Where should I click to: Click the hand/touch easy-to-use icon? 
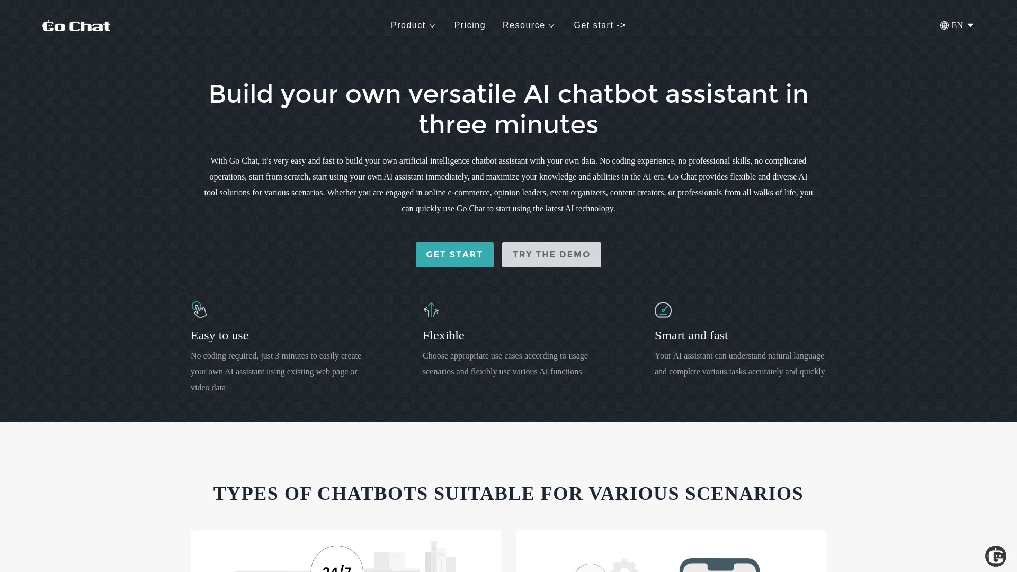click(199, 309)
